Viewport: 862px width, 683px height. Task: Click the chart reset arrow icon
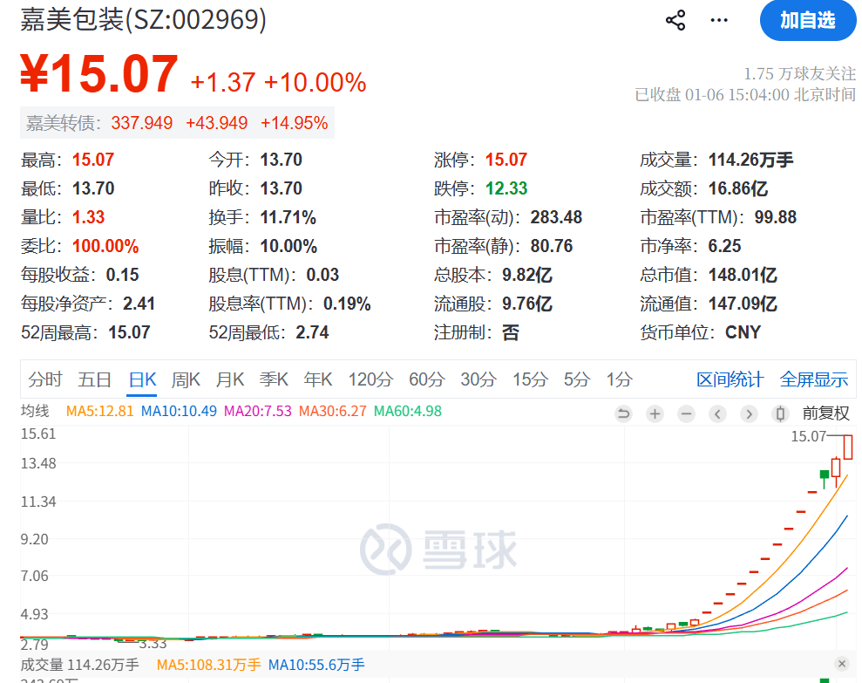click(623, 414)
